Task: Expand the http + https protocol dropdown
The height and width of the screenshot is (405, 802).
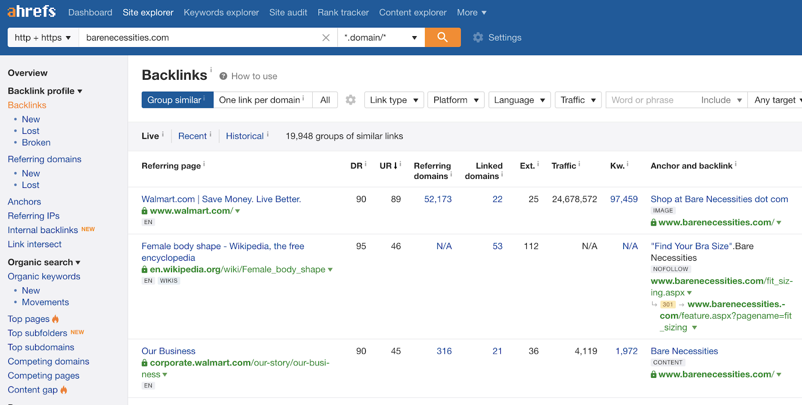Action: click(x=43, y=38)
